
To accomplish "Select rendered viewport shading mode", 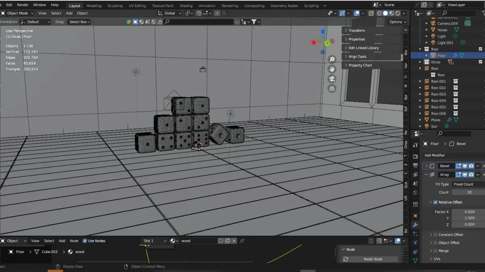I will pyautogui.click(x=398, y=13).
